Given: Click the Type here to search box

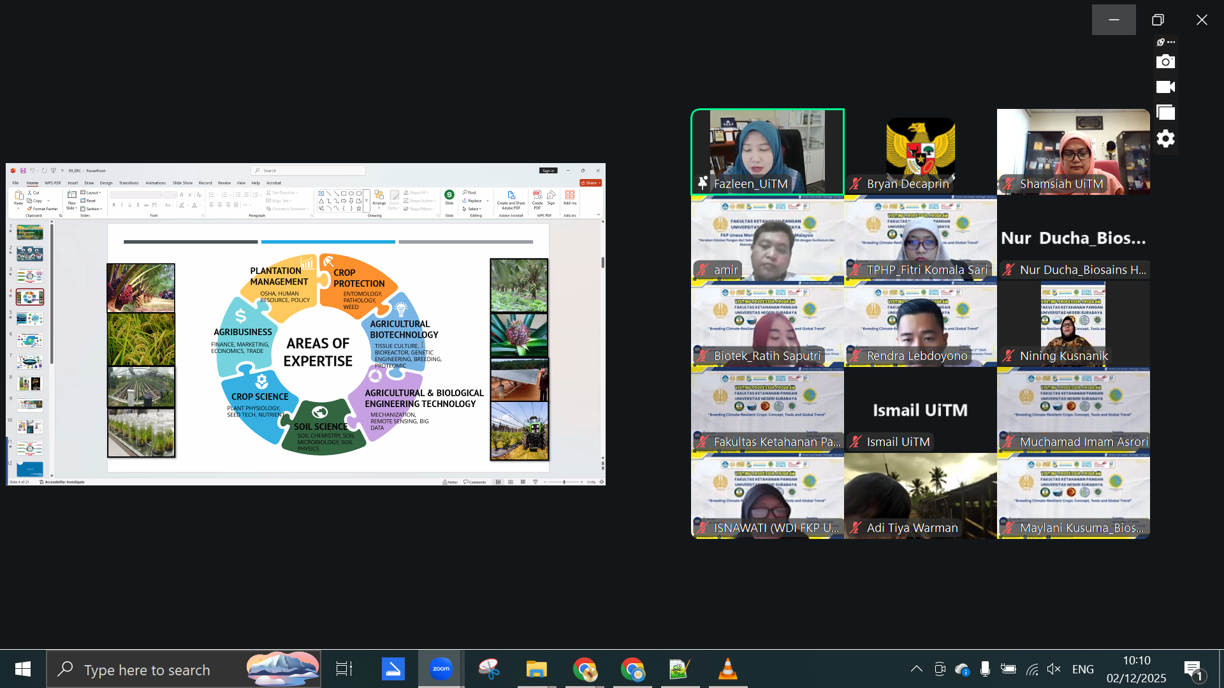Looking at the screenshot, I should (x=147, y=670).
